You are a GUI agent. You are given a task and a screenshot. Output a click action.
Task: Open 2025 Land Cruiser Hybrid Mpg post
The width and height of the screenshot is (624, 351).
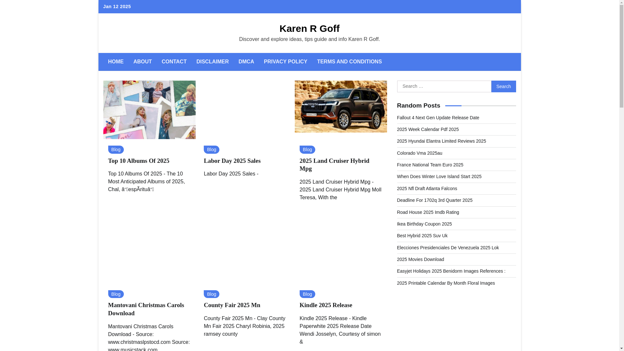(x=334, y=165)
